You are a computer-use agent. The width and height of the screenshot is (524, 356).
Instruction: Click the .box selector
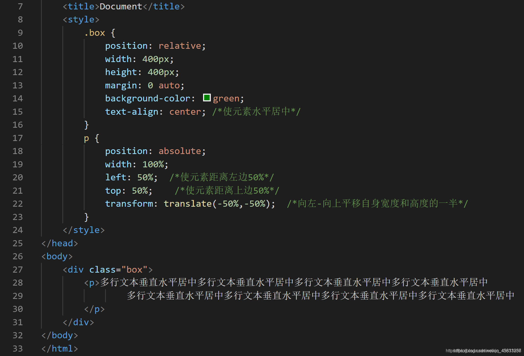(95, 33)
